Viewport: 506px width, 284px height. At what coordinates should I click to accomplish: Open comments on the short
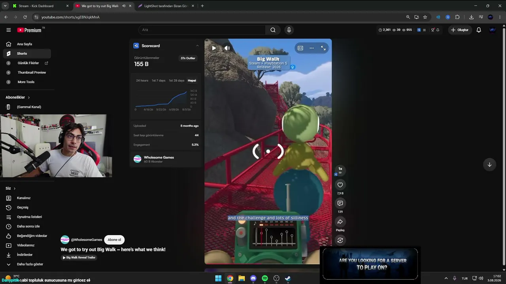[340, 203]
